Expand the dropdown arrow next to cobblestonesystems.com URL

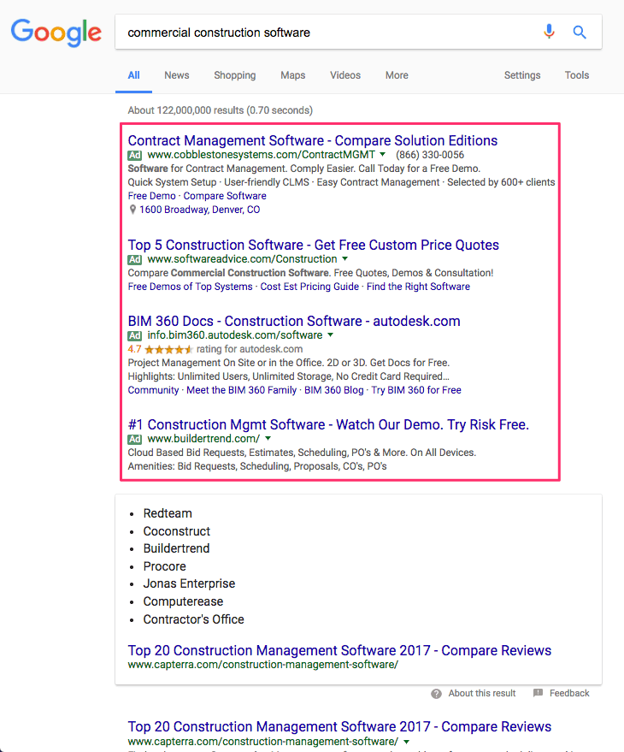[382, 155]
